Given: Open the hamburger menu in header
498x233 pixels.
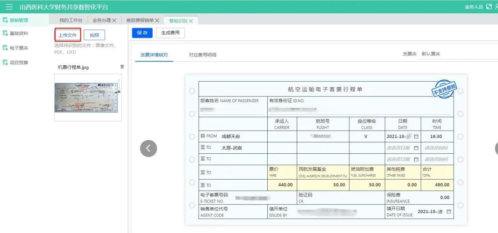Looking at the screenshot, I should 9,7.
